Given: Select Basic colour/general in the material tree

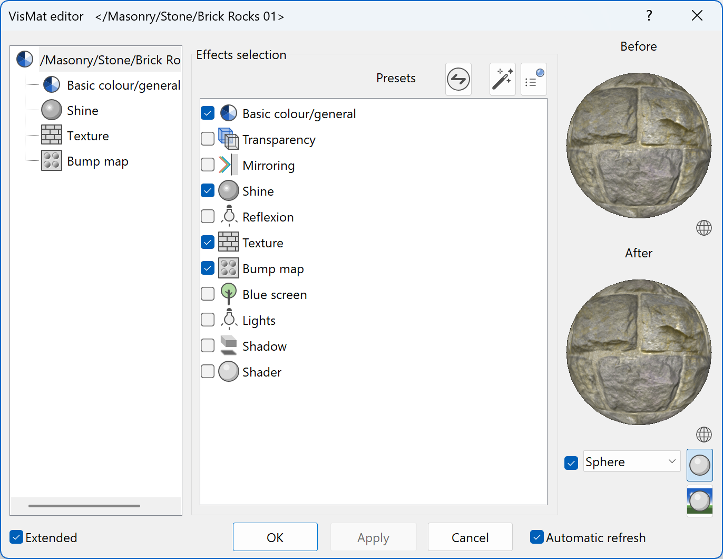Looking at the screenshot, I should 123,85.
